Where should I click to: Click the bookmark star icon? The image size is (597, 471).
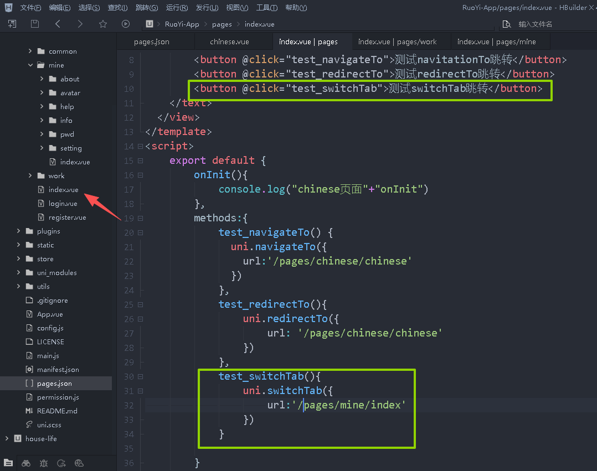[x=102, y=24]
